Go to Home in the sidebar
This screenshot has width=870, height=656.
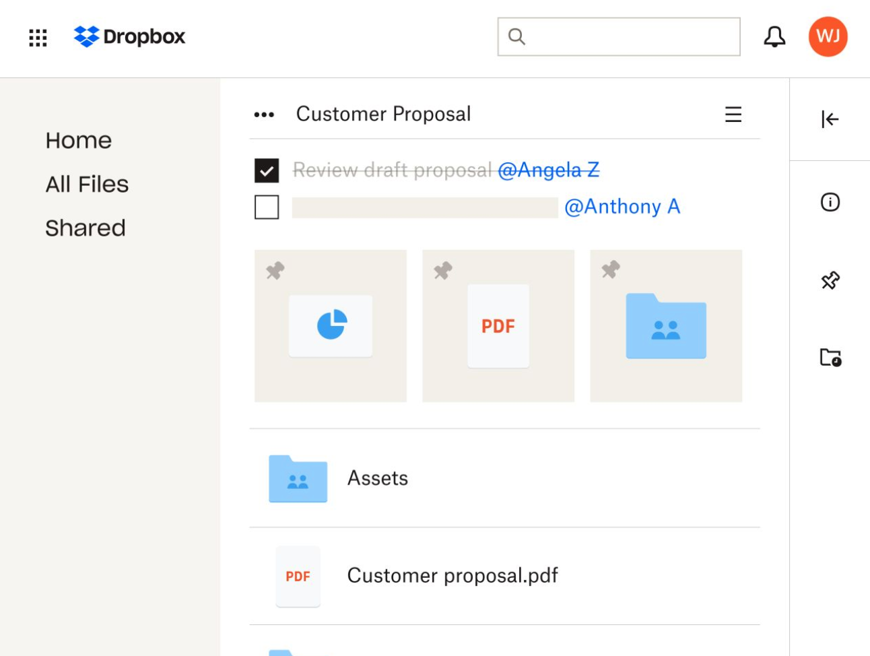click(x=79, y=140)
